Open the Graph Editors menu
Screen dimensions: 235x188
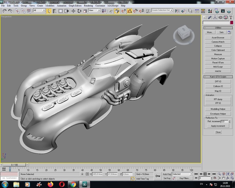click(x=75, y=6)
